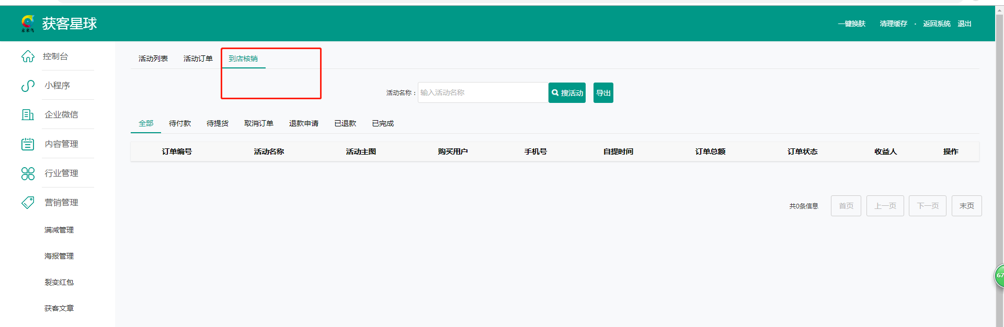
Task: Switch to the 活动列表 tab
Action: (x=153, y=59)
